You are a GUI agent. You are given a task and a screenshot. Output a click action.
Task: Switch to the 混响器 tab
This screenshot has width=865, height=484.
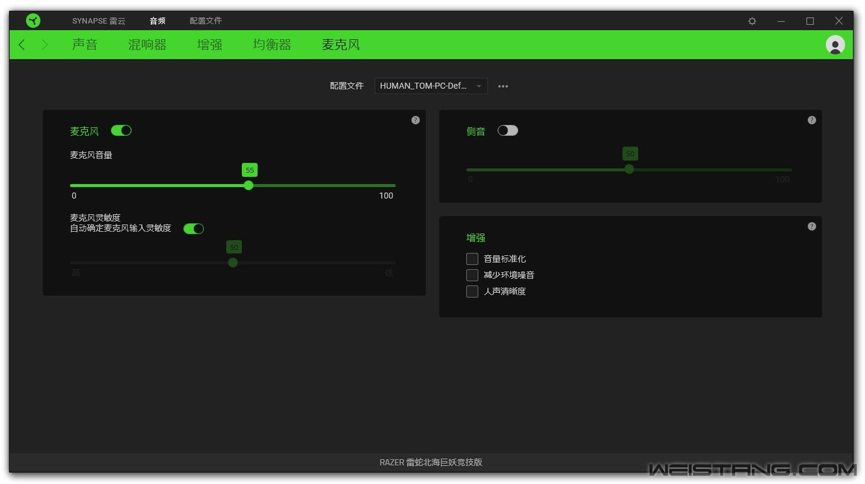point(147,45)
